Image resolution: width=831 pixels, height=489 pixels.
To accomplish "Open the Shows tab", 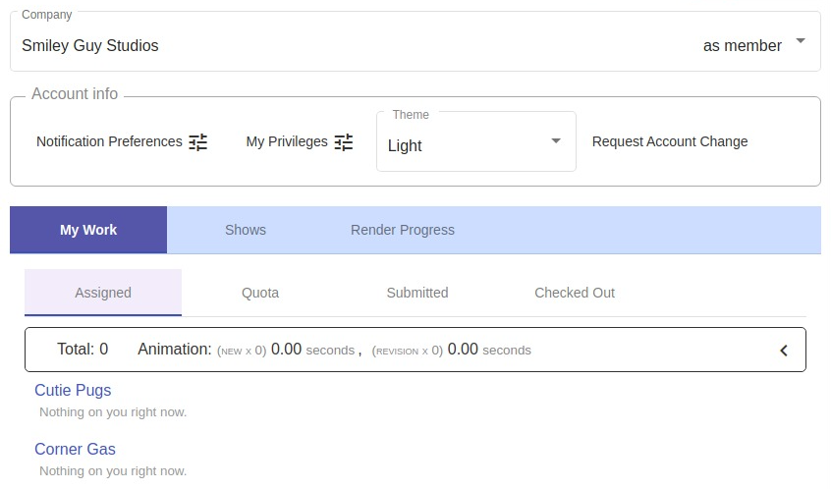I will pyautogui.click(x=246, y=230).
